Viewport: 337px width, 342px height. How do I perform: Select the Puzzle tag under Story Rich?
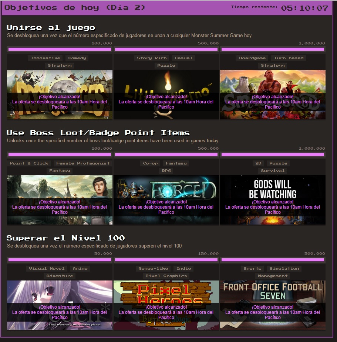(x=166, y=66)
